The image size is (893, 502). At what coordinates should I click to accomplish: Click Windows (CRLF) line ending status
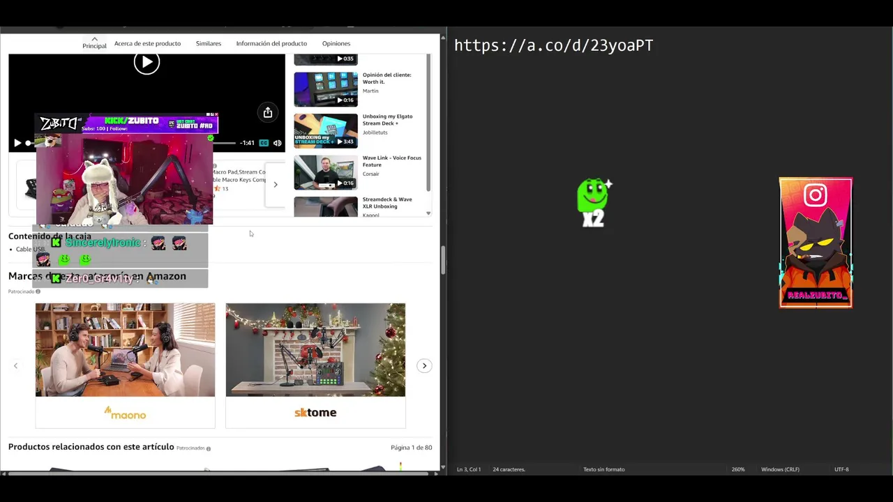[780, 469]
